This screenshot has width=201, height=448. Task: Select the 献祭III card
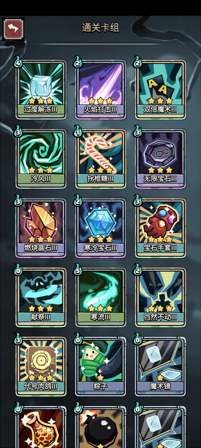[x=41, y=297]
